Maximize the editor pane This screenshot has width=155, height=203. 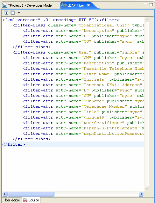[151, 4]
